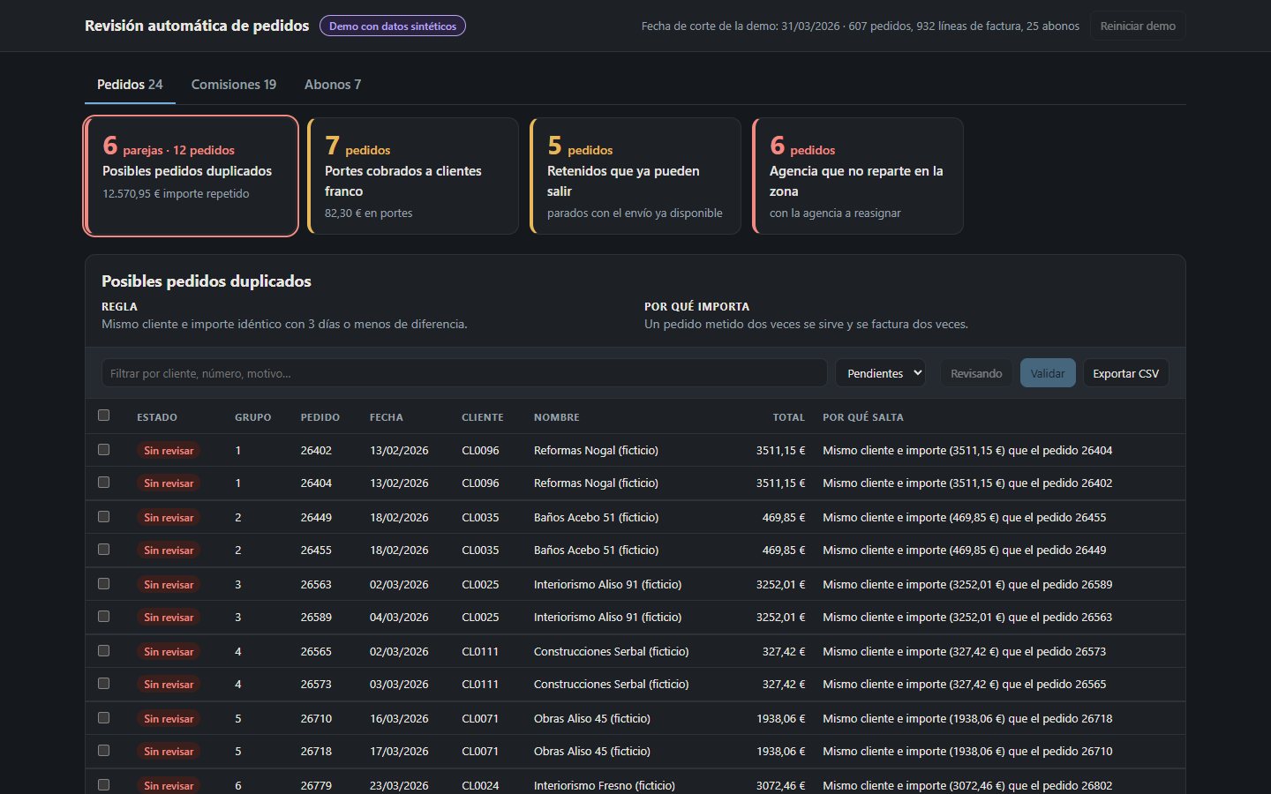Screen dimensions: 1271x794
Task: Open the Agencia que no reparte card
Action: [x=858, y=176]
